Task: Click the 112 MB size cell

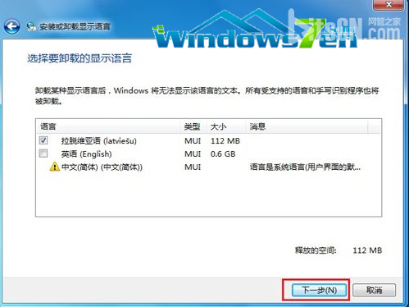Action: pyautogui.click(x=225, y=141)
